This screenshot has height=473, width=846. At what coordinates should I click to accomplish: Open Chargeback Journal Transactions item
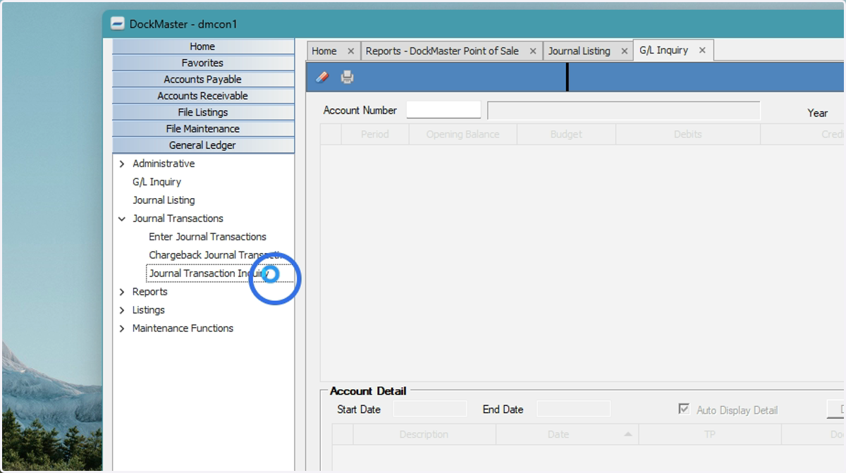[215, 255]
